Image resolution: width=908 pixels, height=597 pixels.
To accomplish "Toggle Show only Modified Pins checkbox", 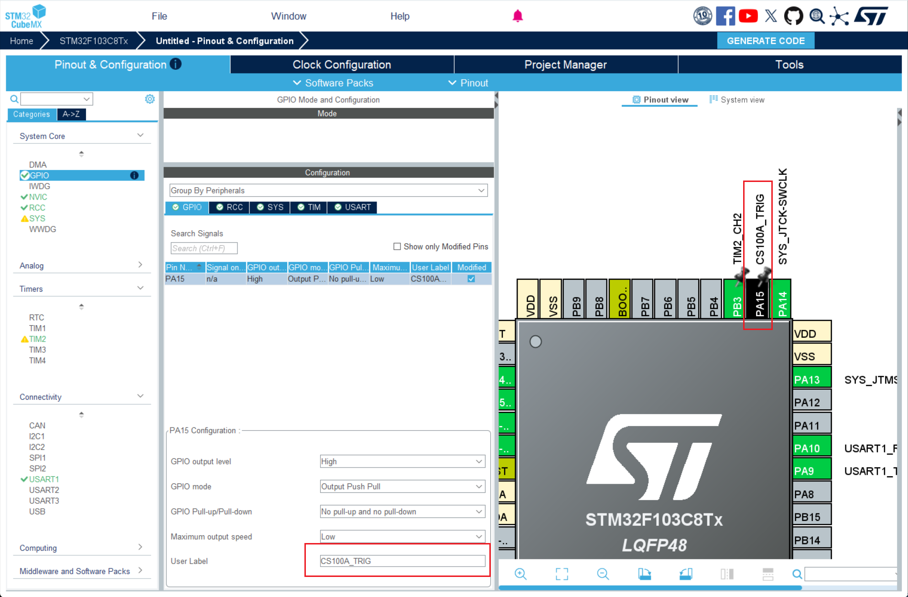I will click(x=397, y=246).
